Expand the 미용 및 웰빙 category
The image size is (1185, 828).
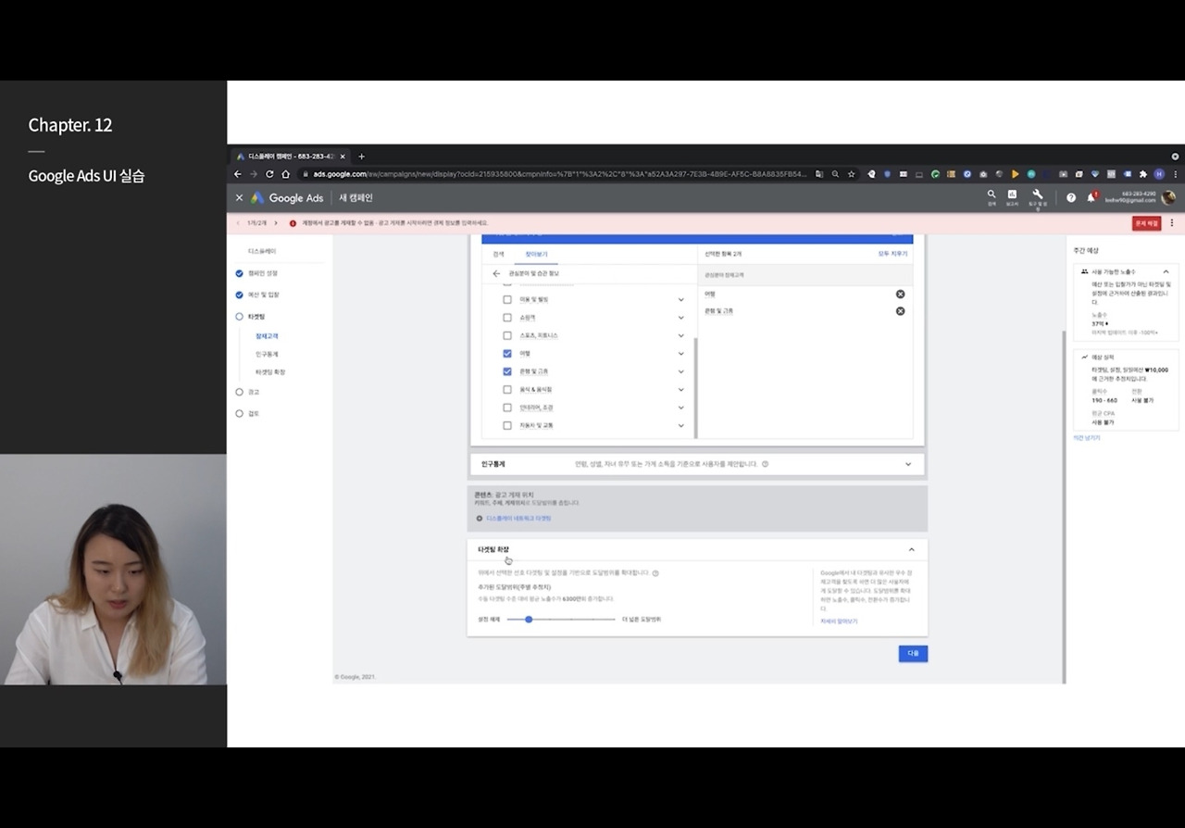coord(681,300)
